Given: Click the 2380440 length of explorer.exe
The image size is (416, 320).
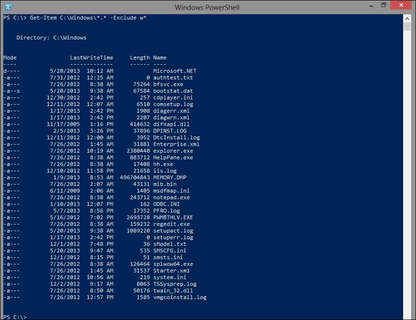Looking at the screenshot, I should [x=138, y=151].
